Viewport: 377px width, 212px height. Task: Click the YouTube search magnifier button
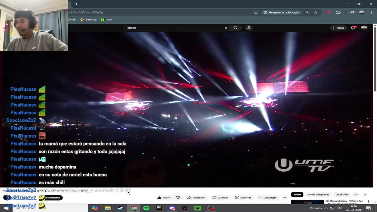236,28
